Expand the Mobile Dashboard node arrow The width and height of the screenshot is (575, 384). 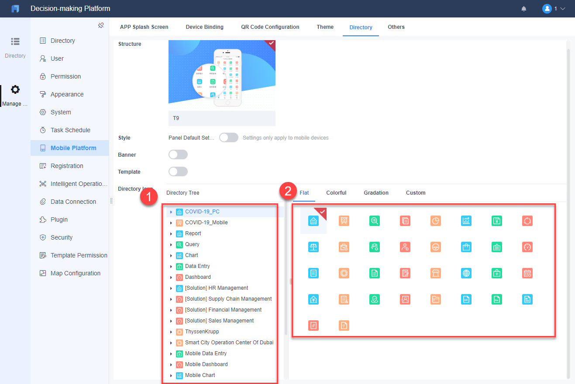click(171, 365)
